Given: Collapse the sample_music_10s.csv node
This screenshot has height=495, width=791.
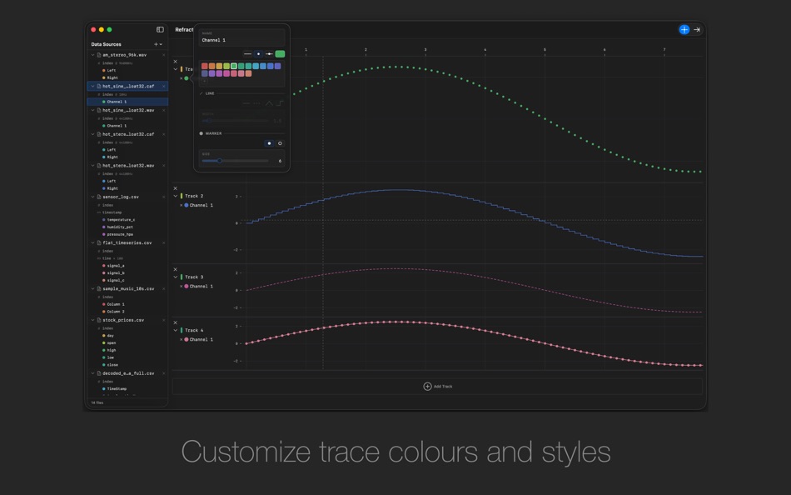Looking at the screenshot, I should click(x=92, y=289).
